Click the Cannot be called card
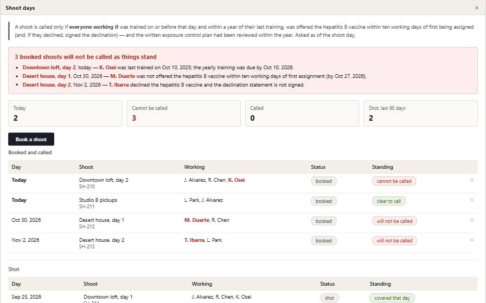This screenshot has width=486, height=303. tap(183, 113)
